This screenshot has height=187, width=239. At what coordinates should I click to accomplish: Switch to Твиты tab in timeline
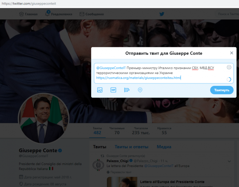[x=99, y=147]
